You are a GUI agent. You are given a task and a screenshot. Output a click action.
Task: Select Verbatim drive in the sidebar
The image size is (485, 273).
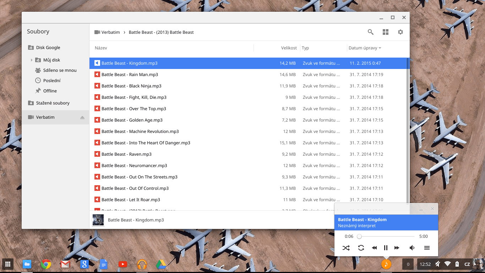point(55,117)
